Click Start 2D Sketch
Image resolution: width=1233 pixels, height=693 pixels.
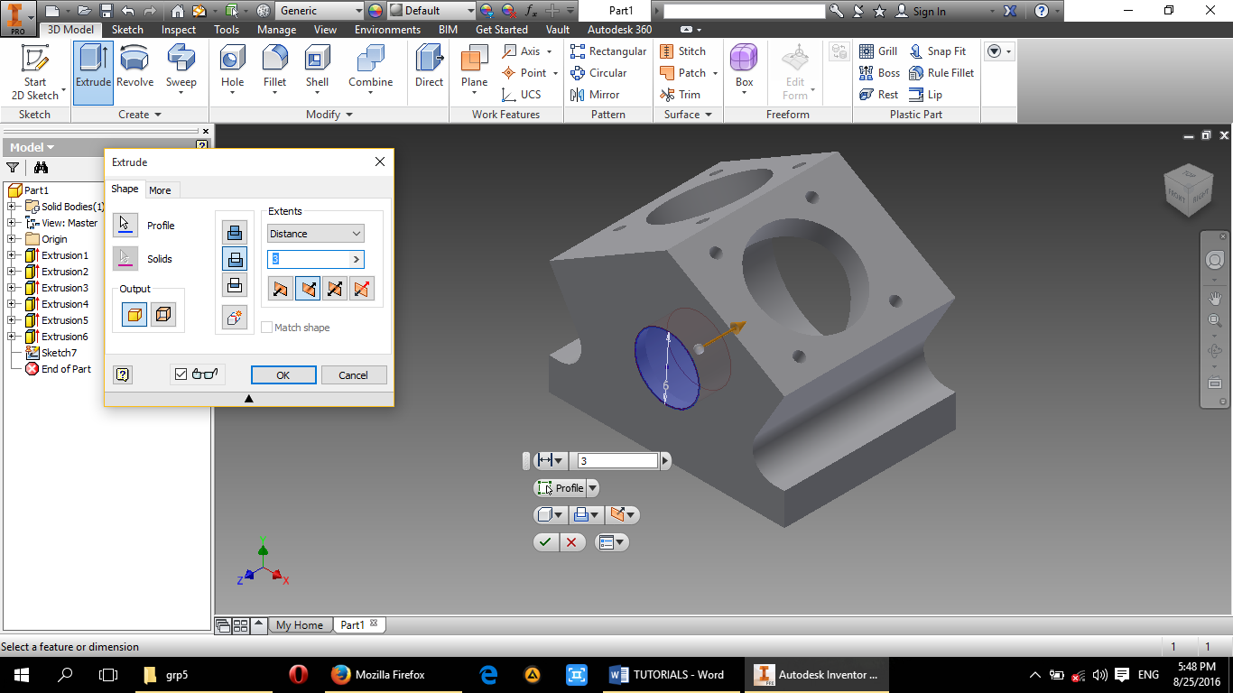[x=35, y=72]
